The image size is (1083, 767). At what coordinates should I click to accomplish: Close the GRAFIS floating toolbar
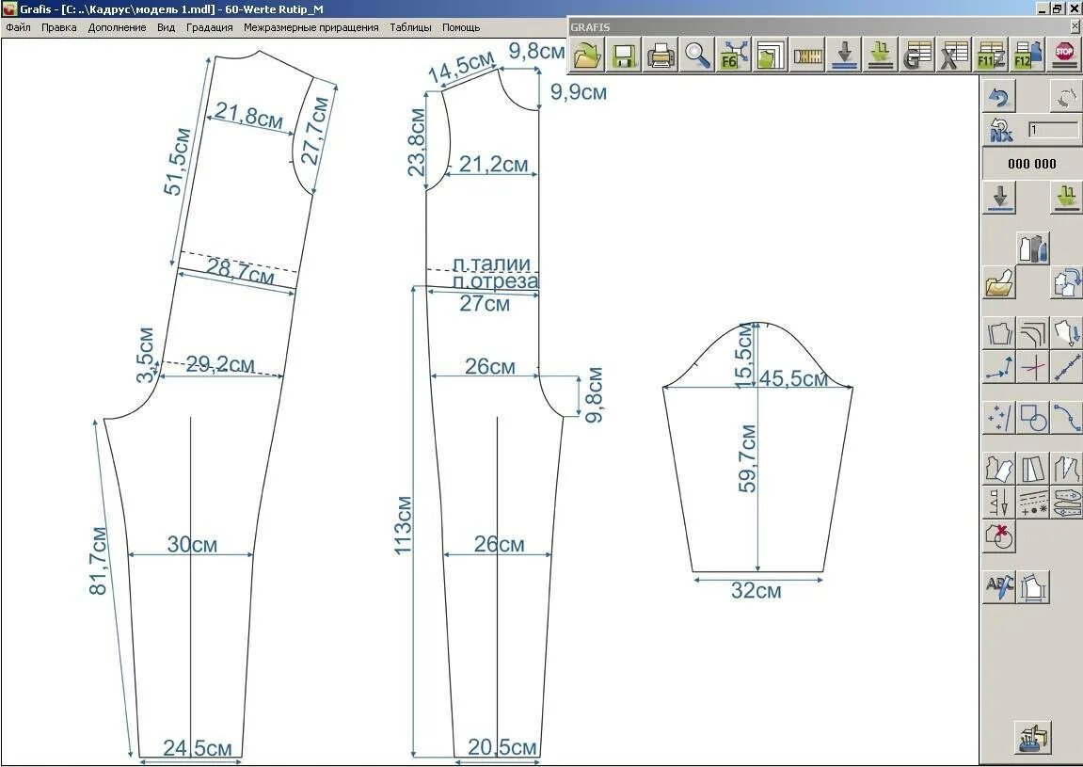(x=1075, y=27)
